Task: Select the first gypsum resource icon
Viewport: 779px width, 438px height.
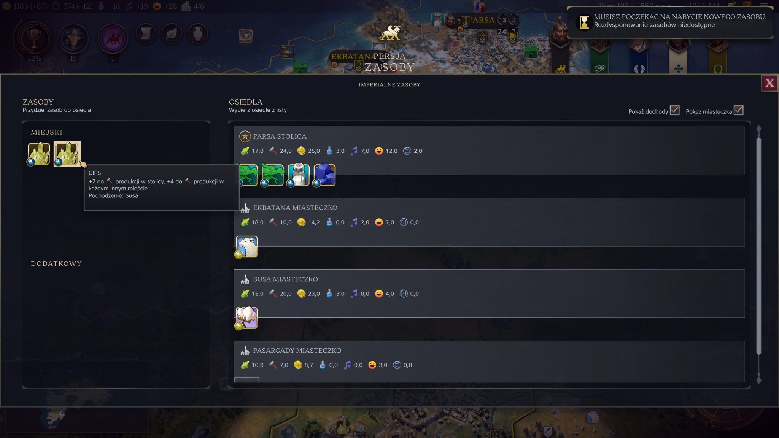Action: [39, 154]
